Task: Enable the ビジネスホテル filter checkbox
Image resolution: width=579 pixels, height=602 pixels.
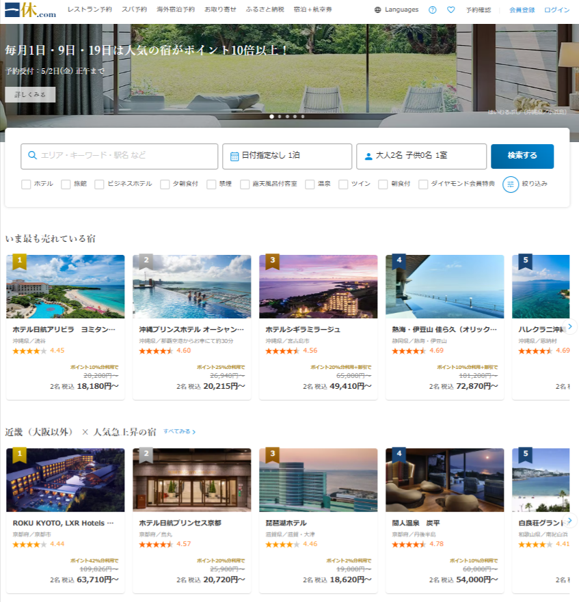Action: (99, 184)
